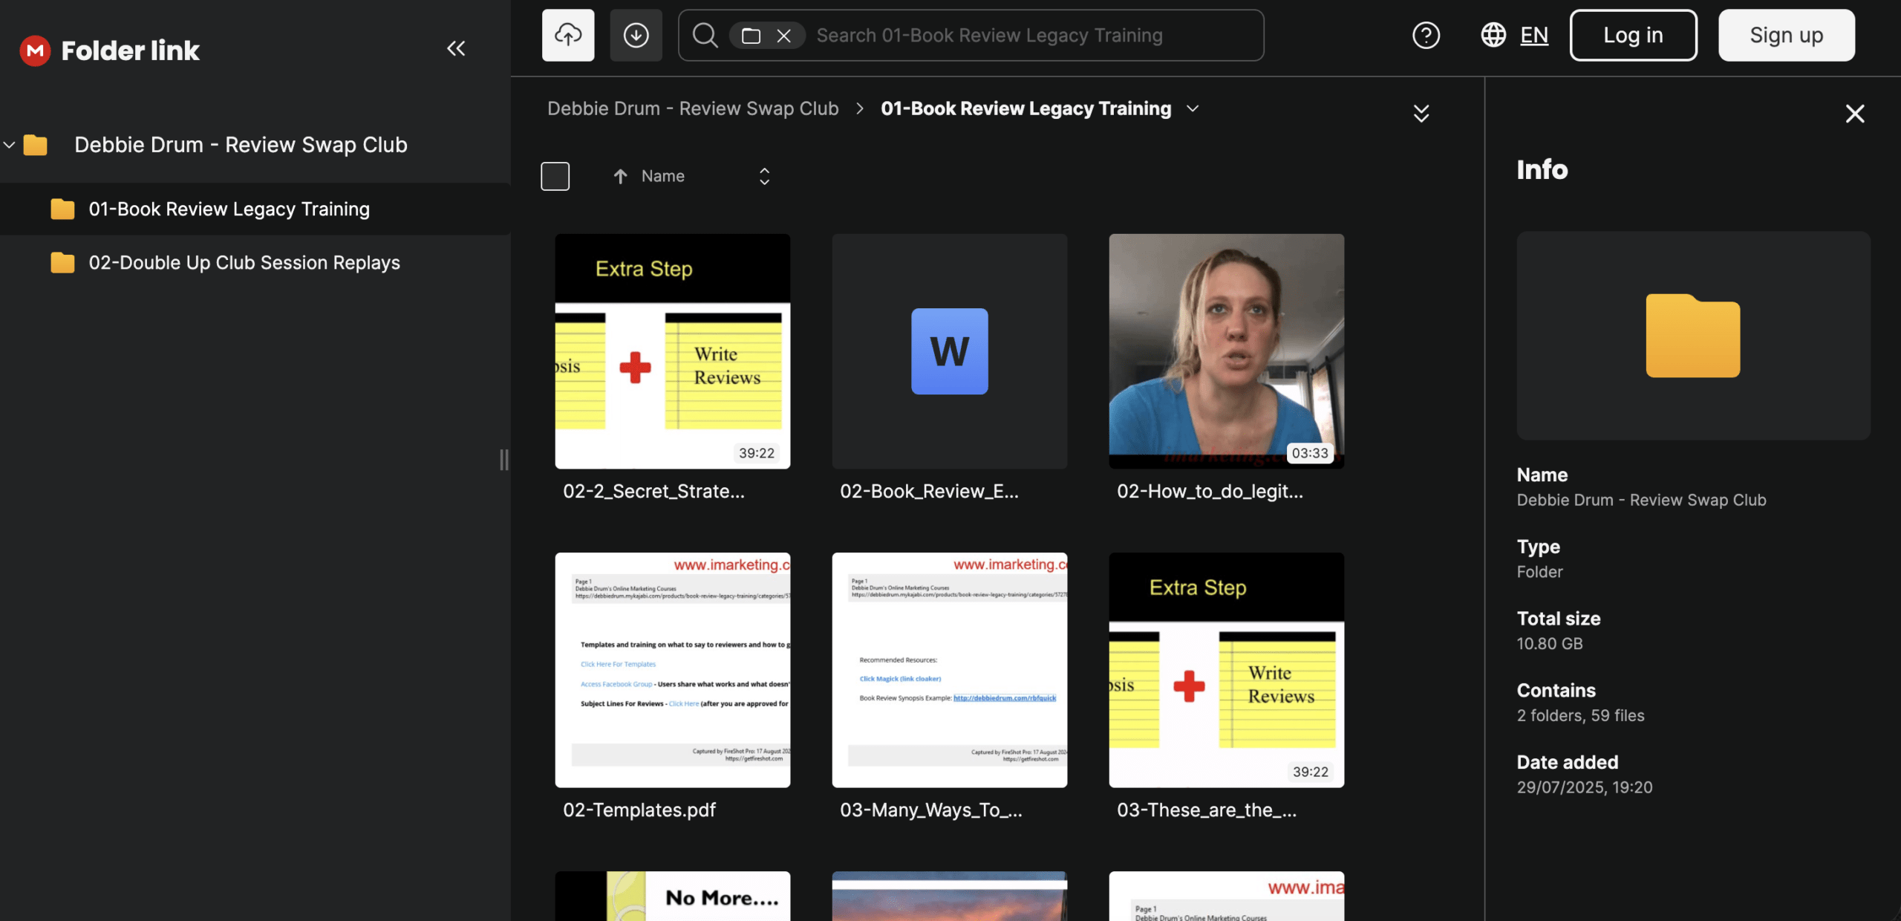Collapse the sidebar with double-chevron icon
The width and height of the screenshot is (1901, 921).
click(456, 49)
